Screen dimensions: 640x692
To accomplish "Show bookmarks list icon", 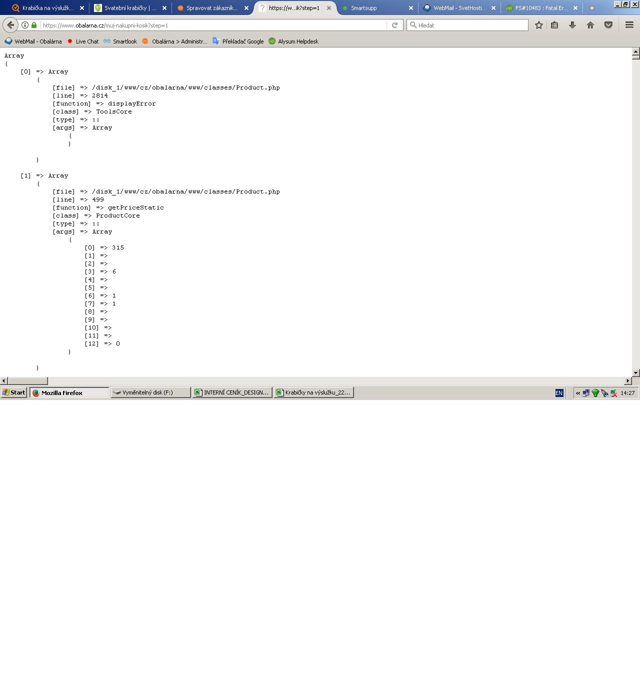I will (x=554, y=25).
